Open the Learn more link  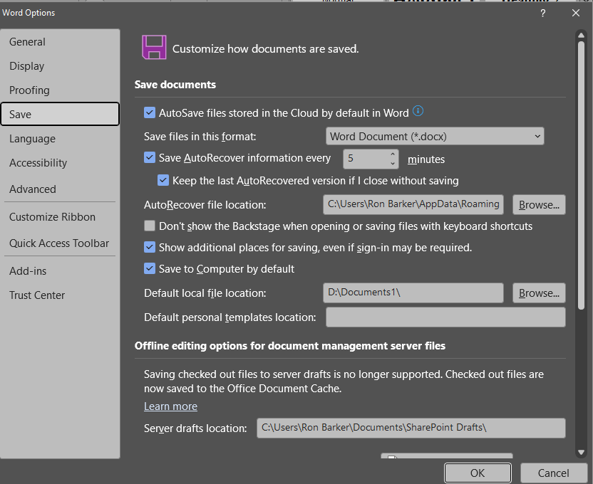tap(170, 406)
